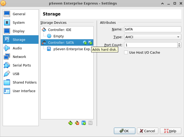Click into the controller Name field
Image resolution: width=184 pixels, height=137 pixels.
[x=152, y=29]
